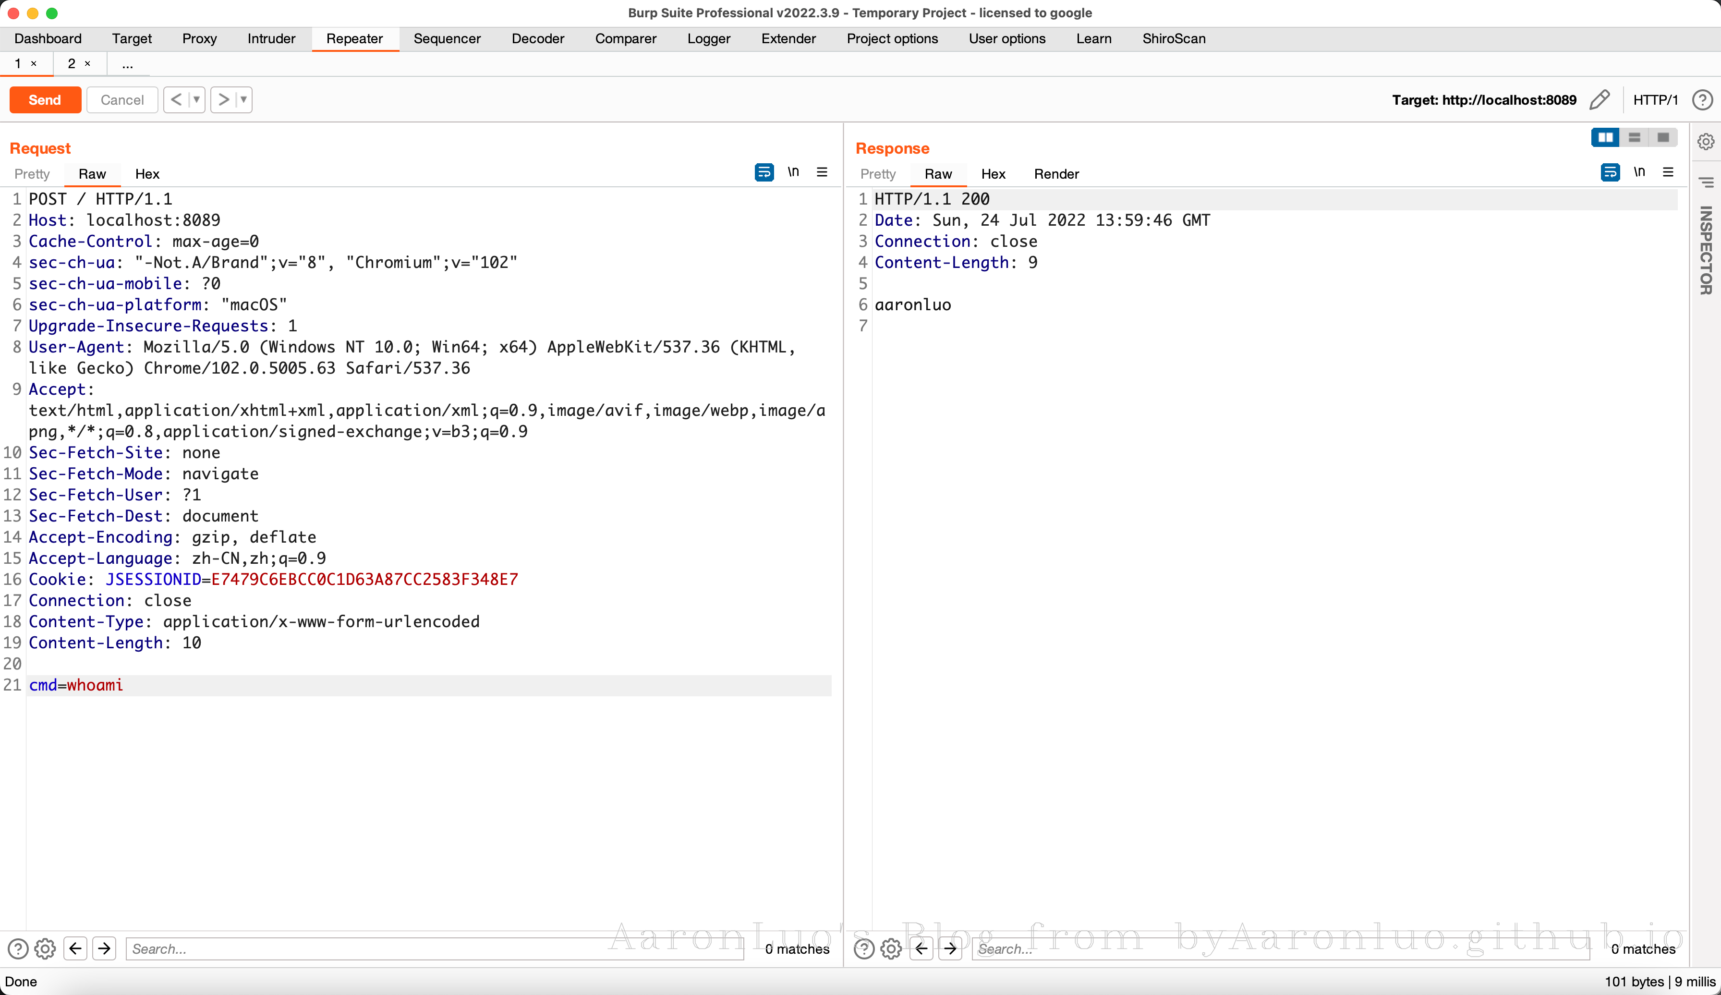The width and height of the screenshot is (1721, 995).
Task: Go forward to next request in history
Action: pyautogui.click(x=223, y=100)
